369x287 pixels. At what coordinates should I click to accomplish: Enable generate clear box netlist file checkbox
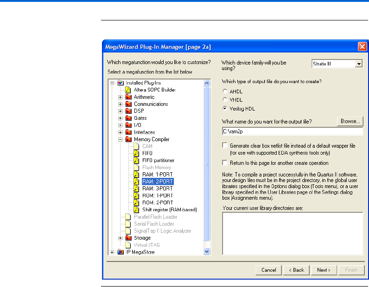point(225,145)
